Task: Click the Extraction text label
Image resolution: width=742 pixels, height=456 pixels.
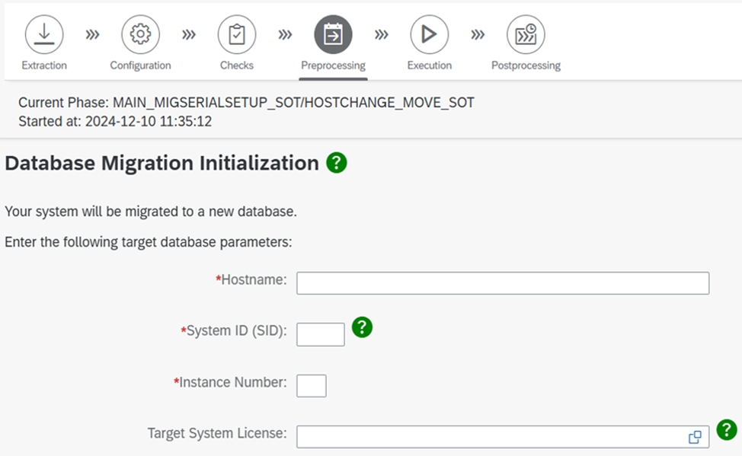Action: click(44, 65)
